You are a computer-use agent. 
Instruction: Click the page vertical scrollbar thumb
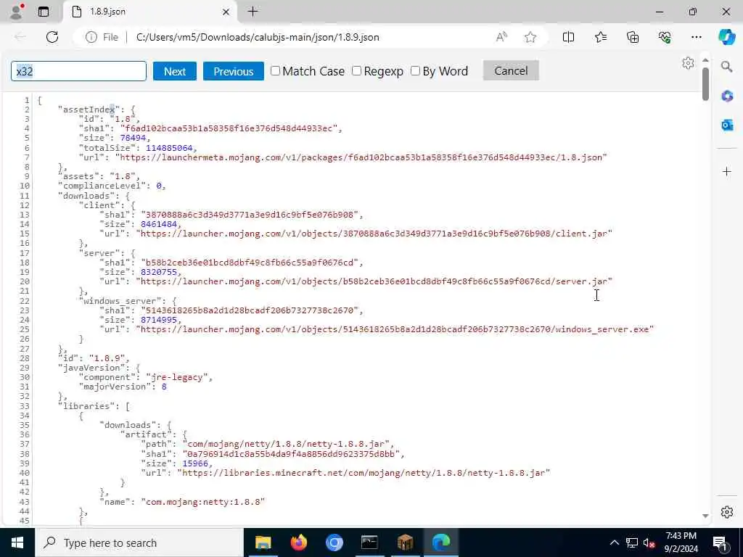[705, 83]
